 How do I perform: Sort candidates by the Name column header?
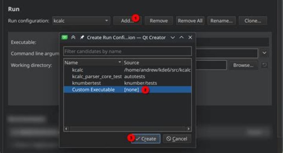[93, 63]
